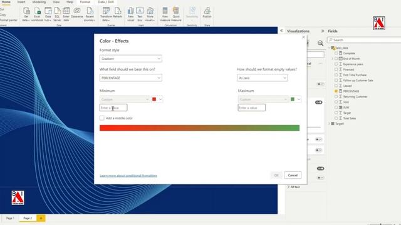Go to the Page 2 tab

pos(28,218)
